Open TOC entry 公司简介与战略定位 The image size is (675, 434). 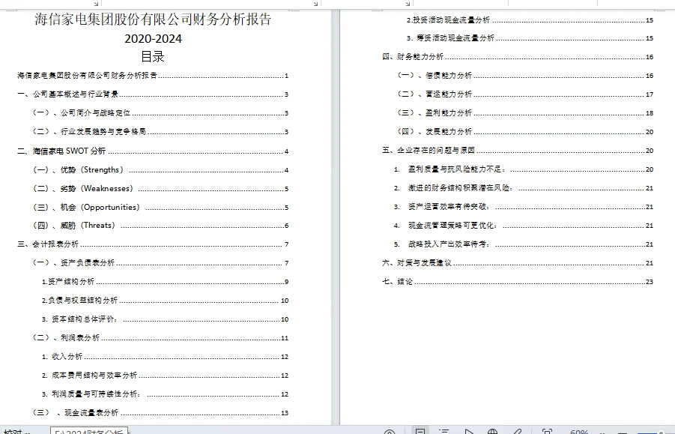click(160, 112)
